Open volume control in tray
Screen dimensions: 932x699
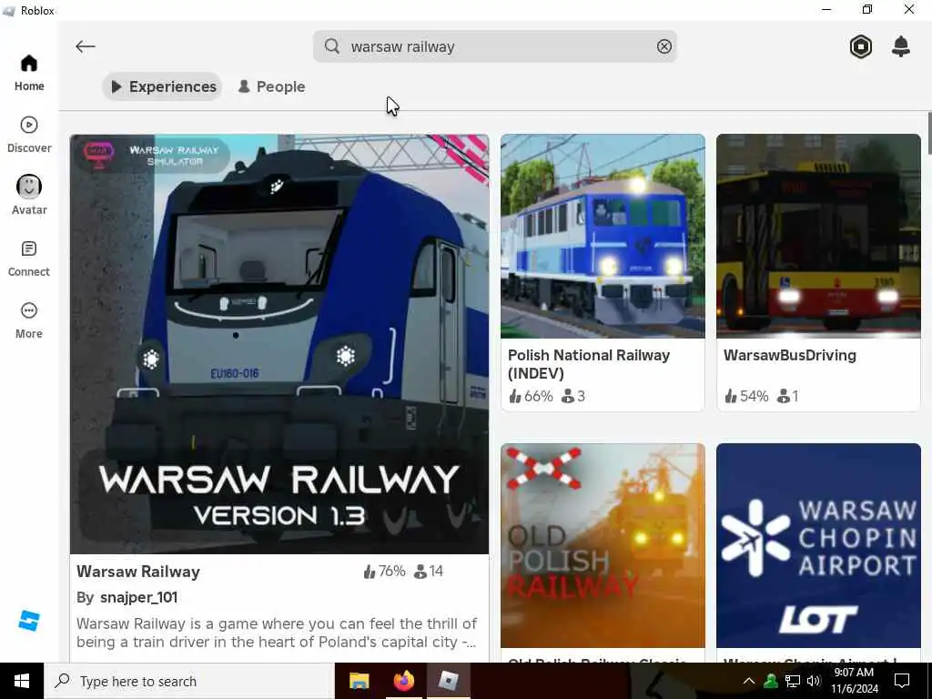814,681
